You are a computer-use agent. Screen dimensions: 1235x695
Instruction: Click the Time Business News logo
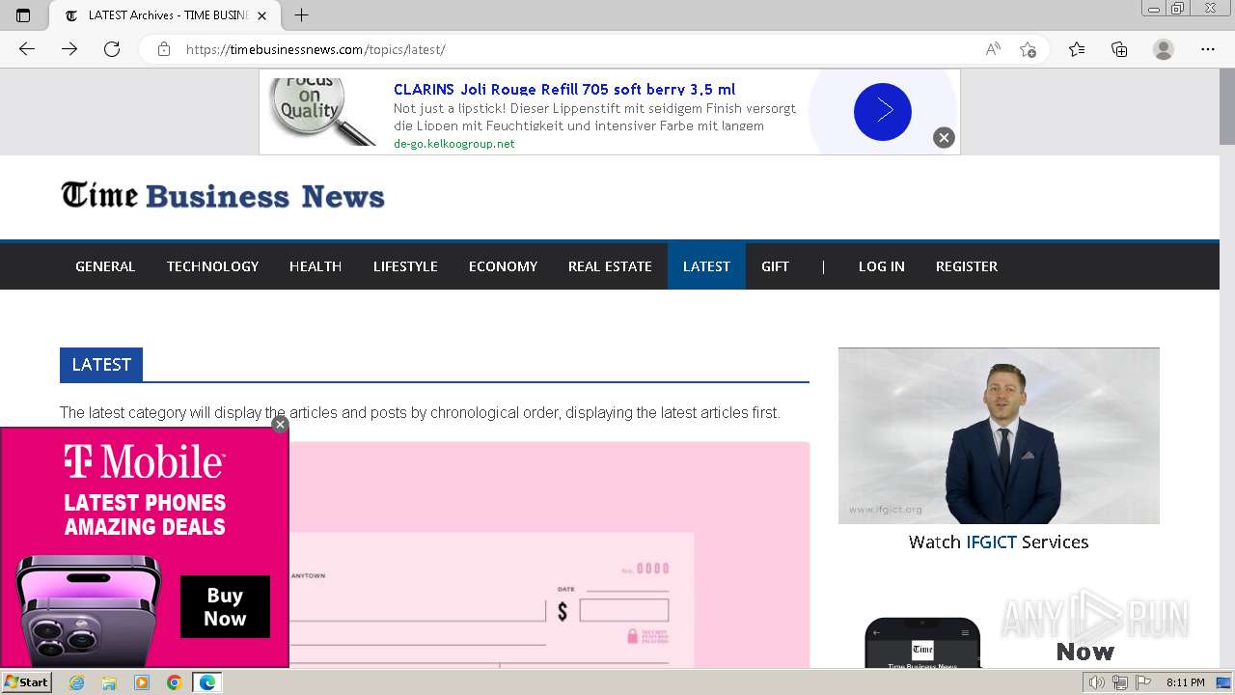(x=223, y=196)
